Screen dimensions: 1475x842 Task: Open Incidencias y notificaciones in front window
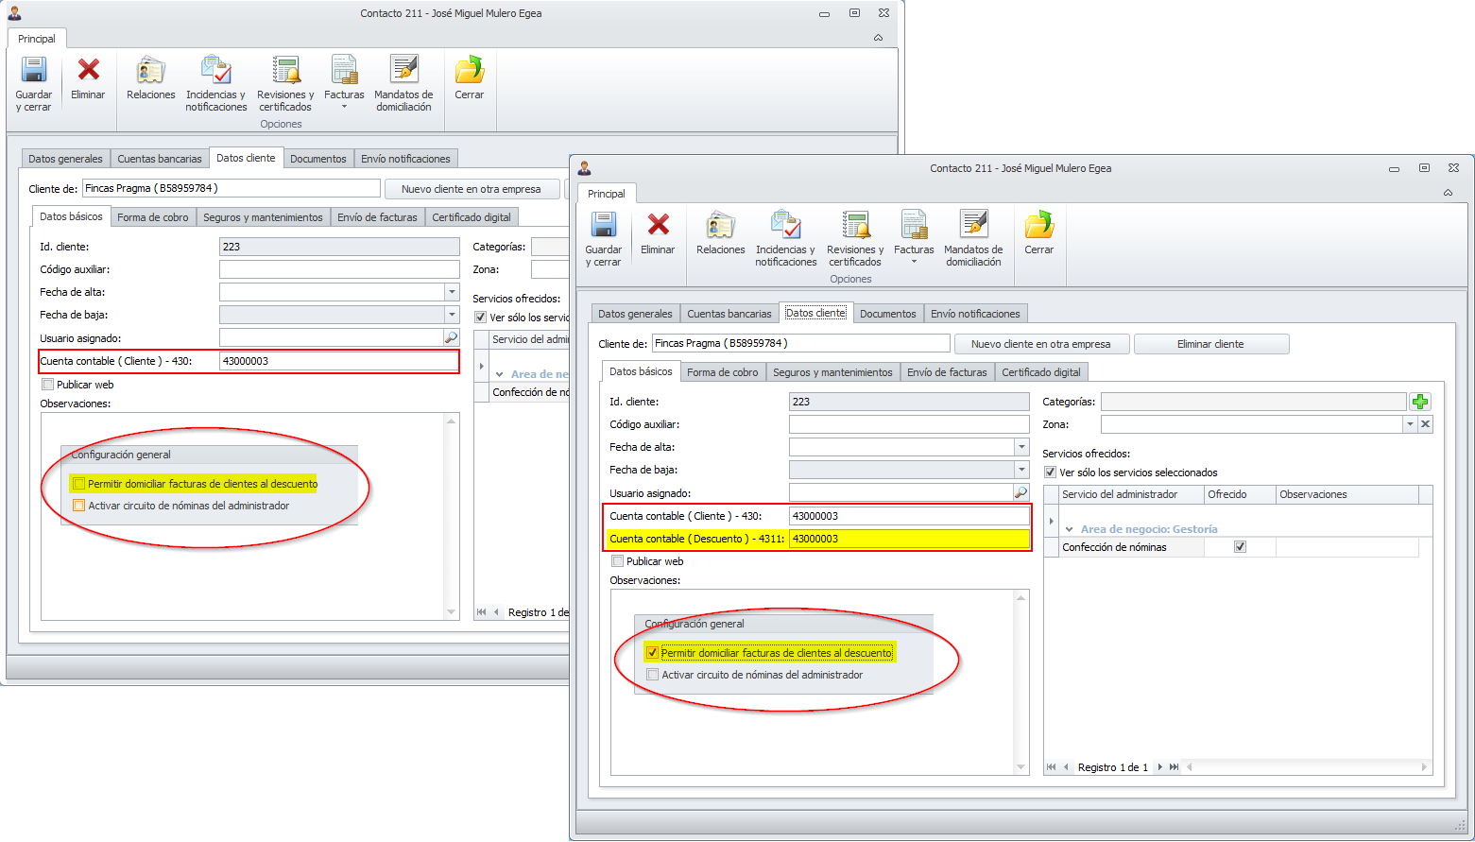(785, 238)
